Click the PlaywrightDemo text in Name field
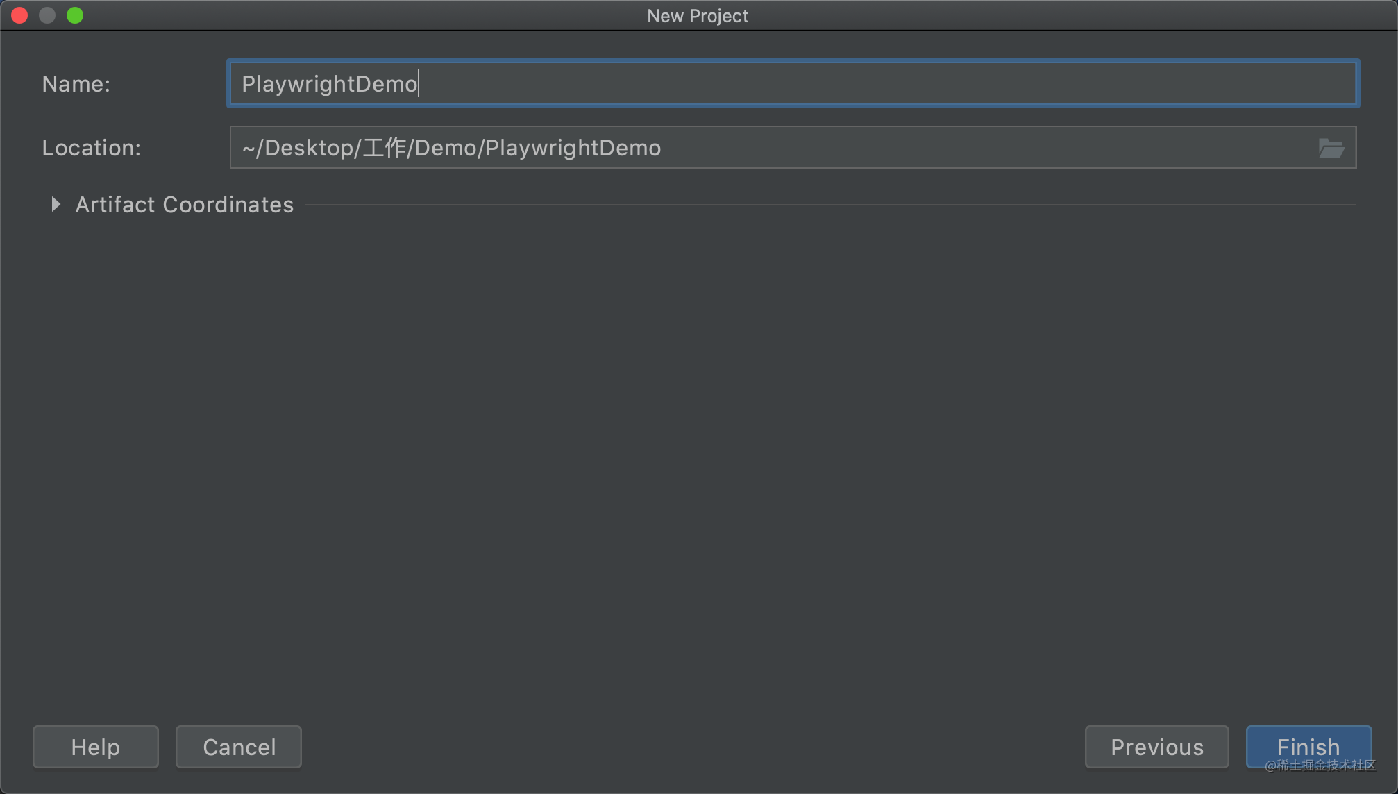The height and width of the screenshot is (794, 1398). pos(329,84)
